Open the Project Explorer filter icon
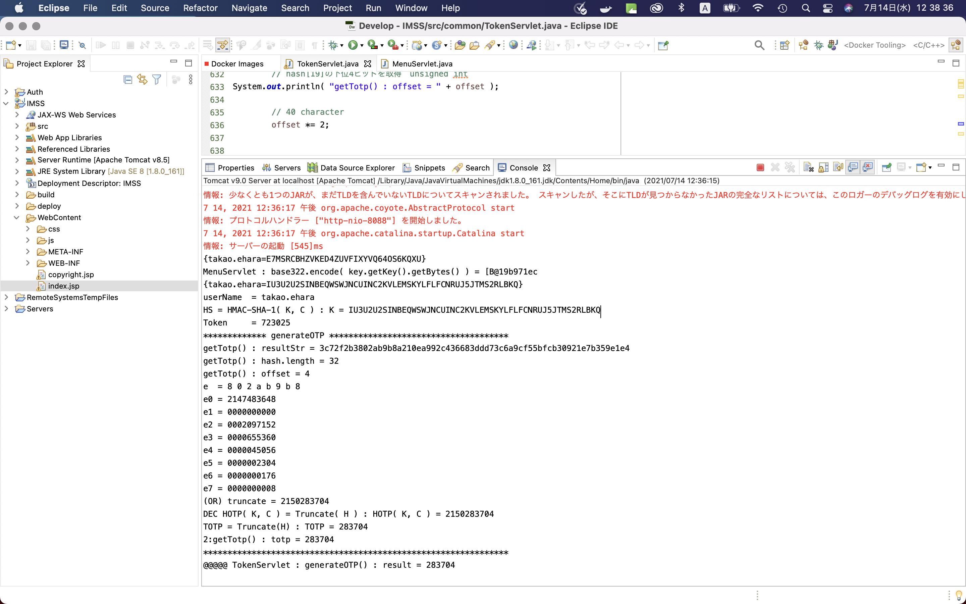Screen dimensions: 966x604 tap(157, 80)
